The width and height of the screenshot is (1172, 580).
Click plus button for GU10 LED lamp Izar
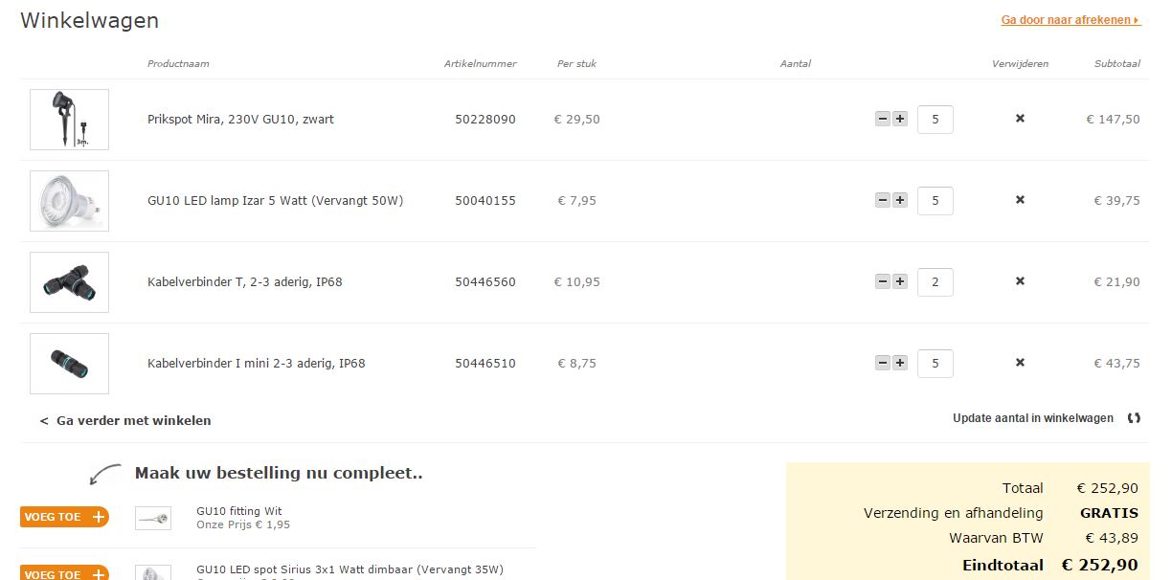click(900, 200)
